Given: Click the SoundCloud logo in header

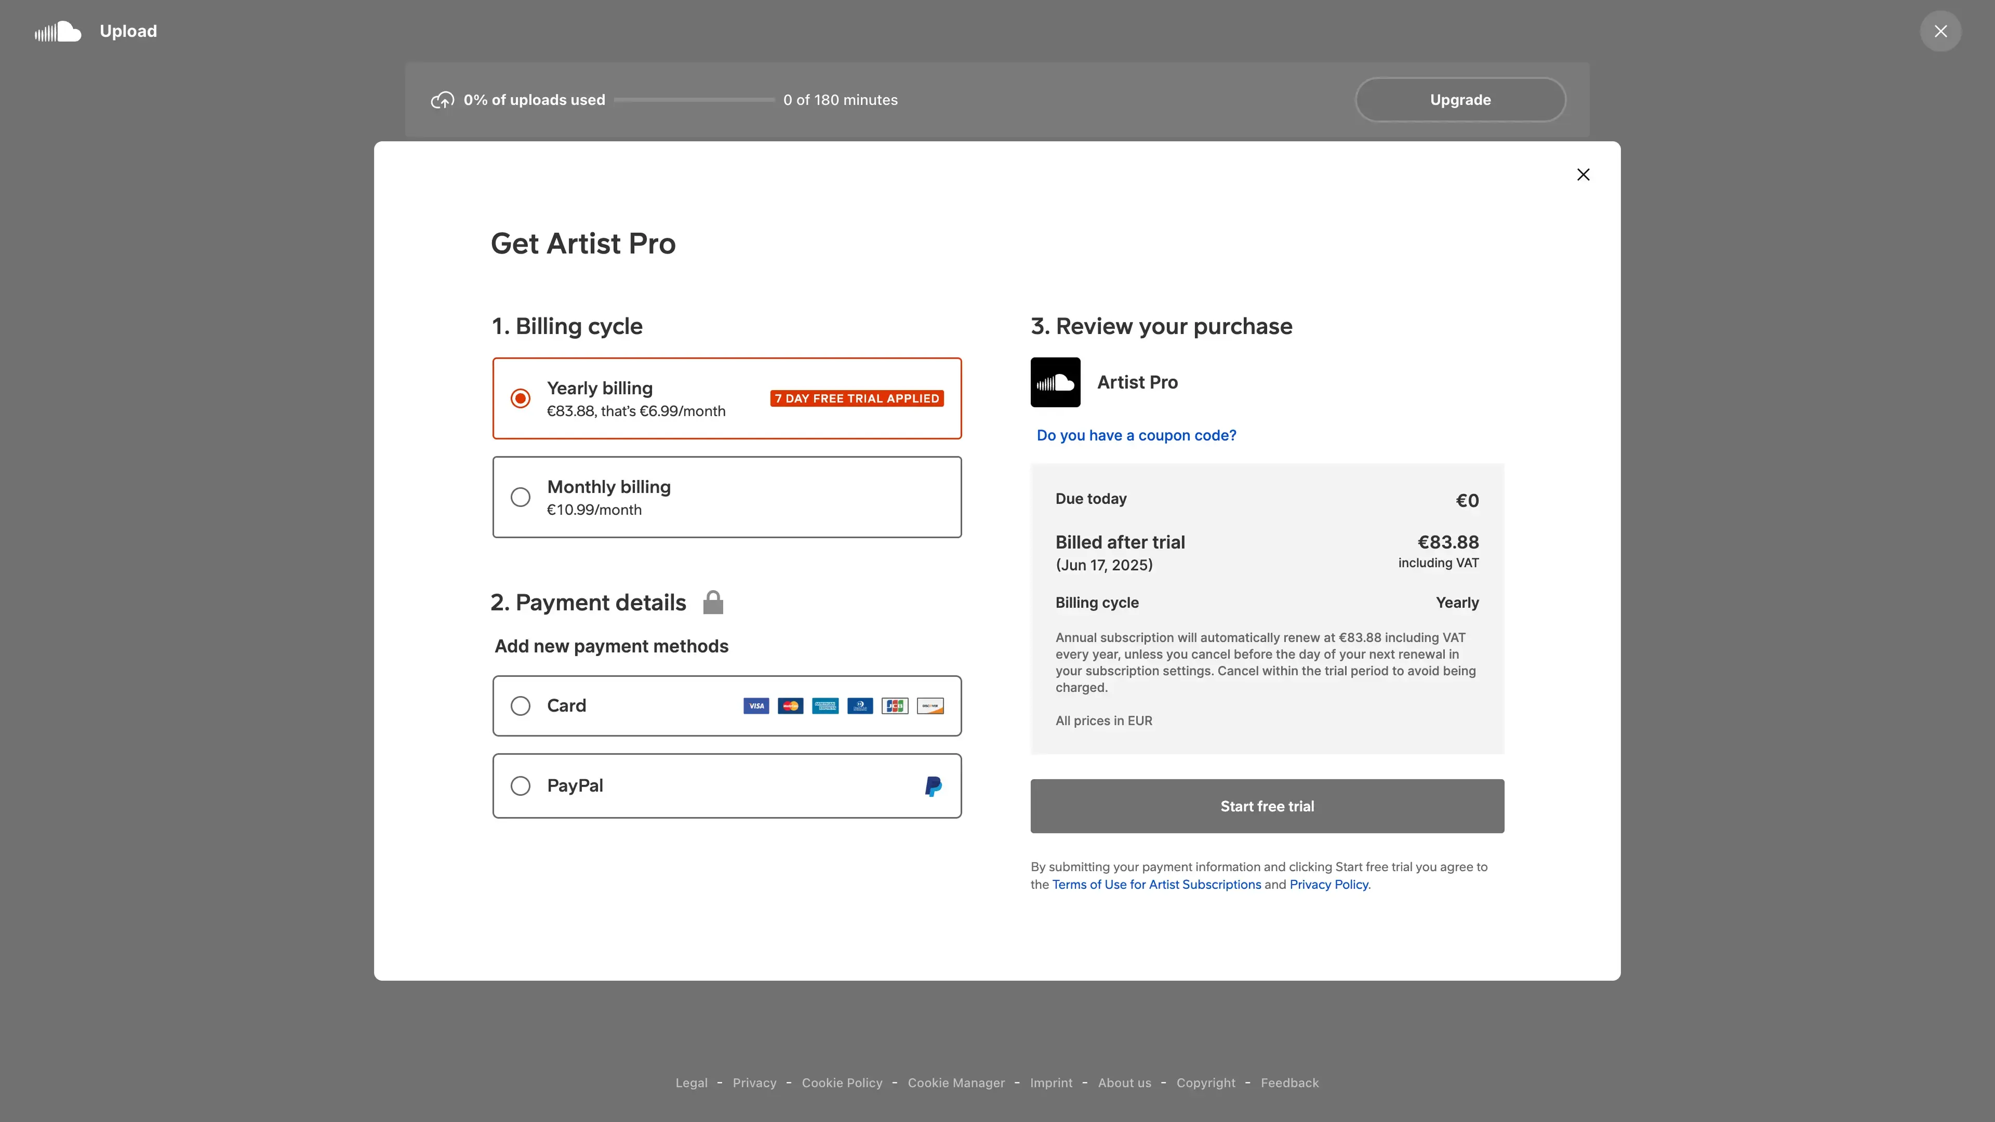Looking at the screenshot, I should click(x=58, y=32).
